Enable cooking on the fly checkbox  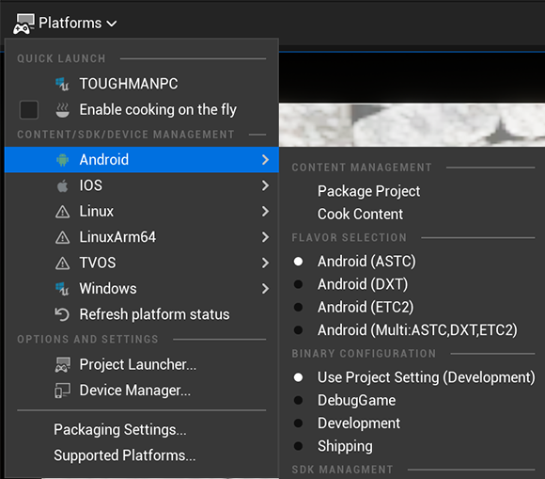pyautogui.click(x=29, y=110)
